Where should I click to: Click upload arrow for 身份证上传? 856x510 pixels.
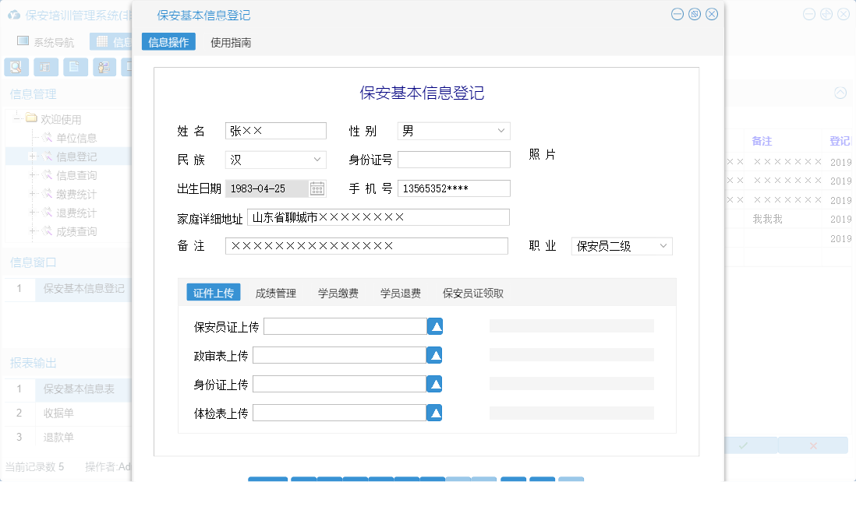click(x=434, y=383)
